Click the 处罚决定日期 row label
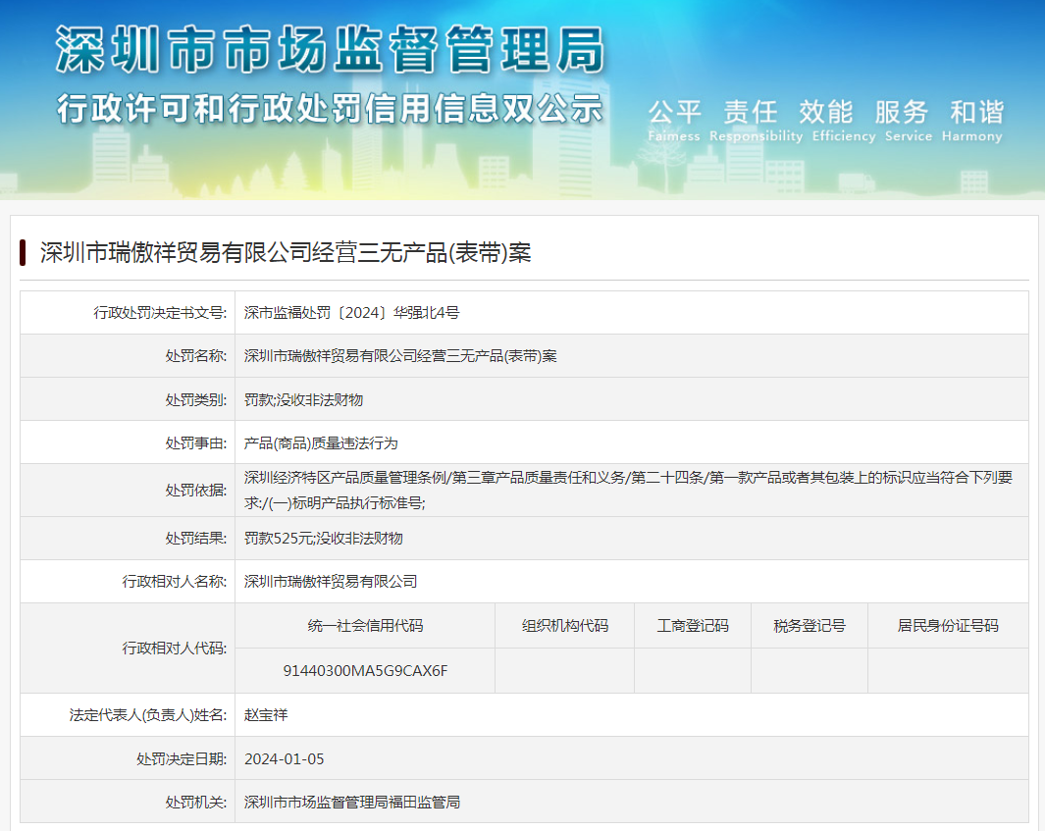 click(x=182, y=759)
